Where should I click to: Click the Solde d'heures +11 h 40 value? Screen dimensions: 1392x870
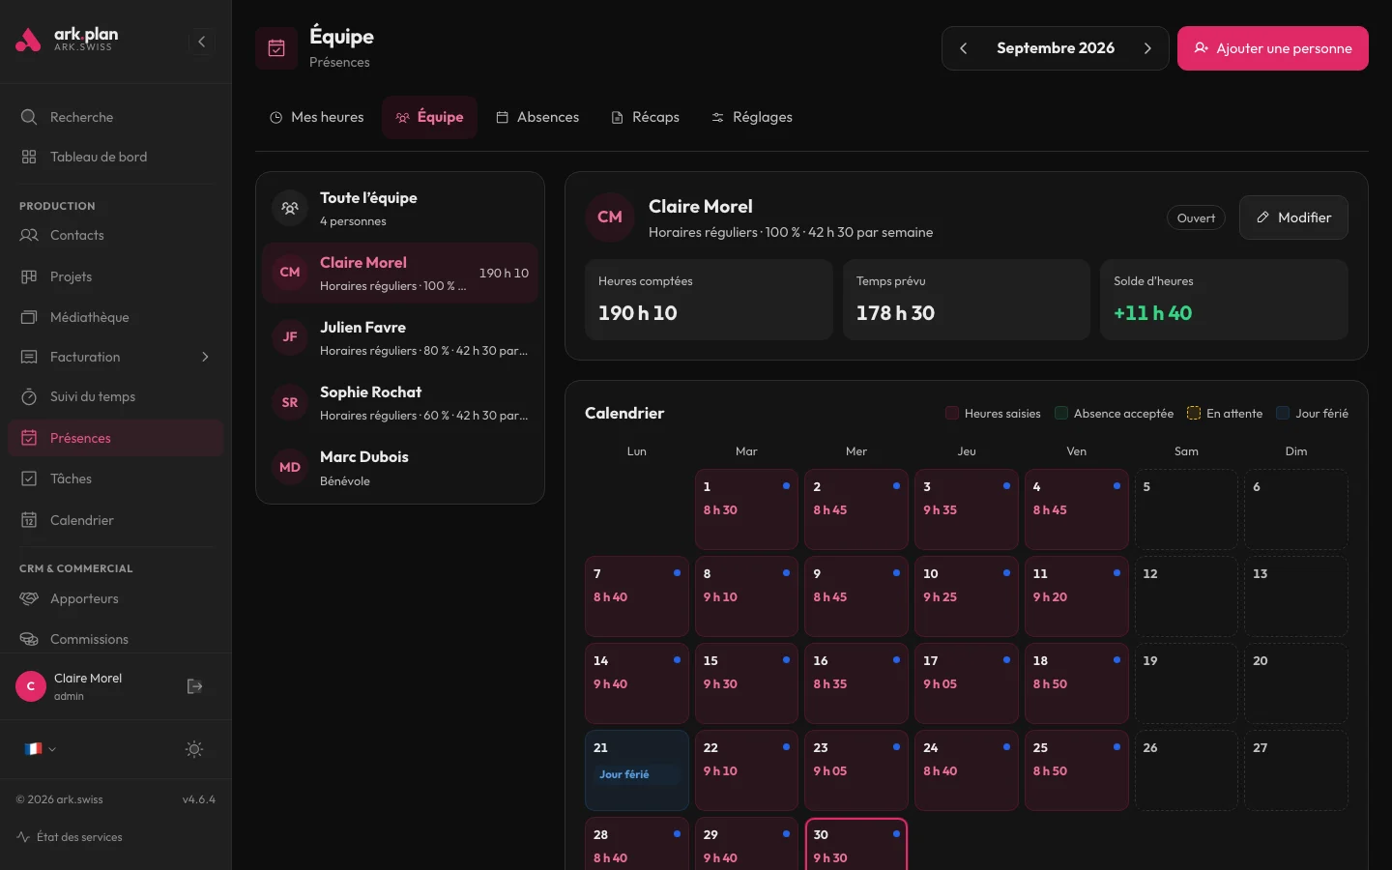1152,313
